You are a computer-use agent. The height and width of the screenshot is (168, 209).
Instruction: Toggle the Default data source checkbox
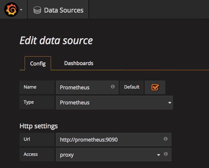[x=155, y=87]
